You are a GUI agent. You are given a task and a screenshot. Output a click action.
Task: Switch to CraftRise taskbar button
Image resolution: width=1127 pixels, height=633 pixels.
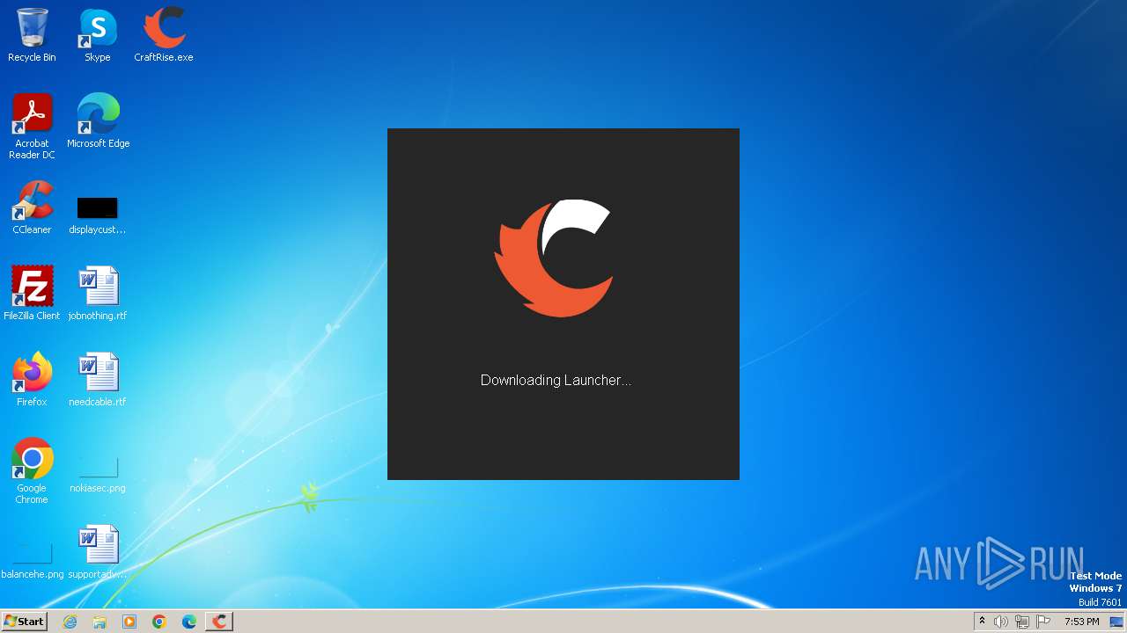(x=219, y=622)
